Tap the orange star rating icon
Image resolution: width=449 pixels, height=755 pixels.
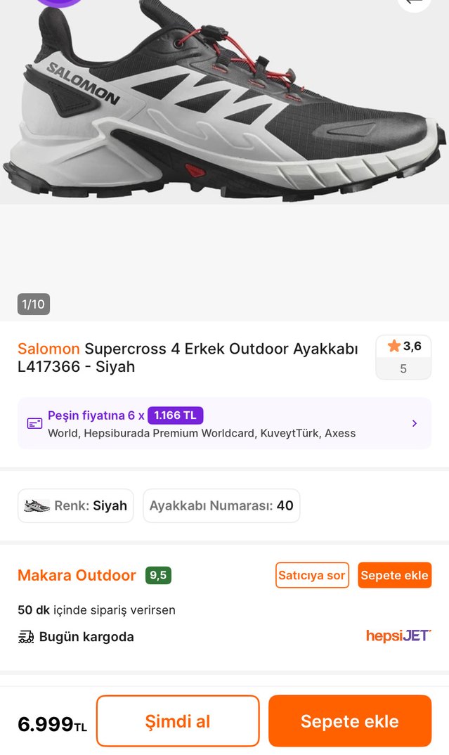(x=393, y=346)
